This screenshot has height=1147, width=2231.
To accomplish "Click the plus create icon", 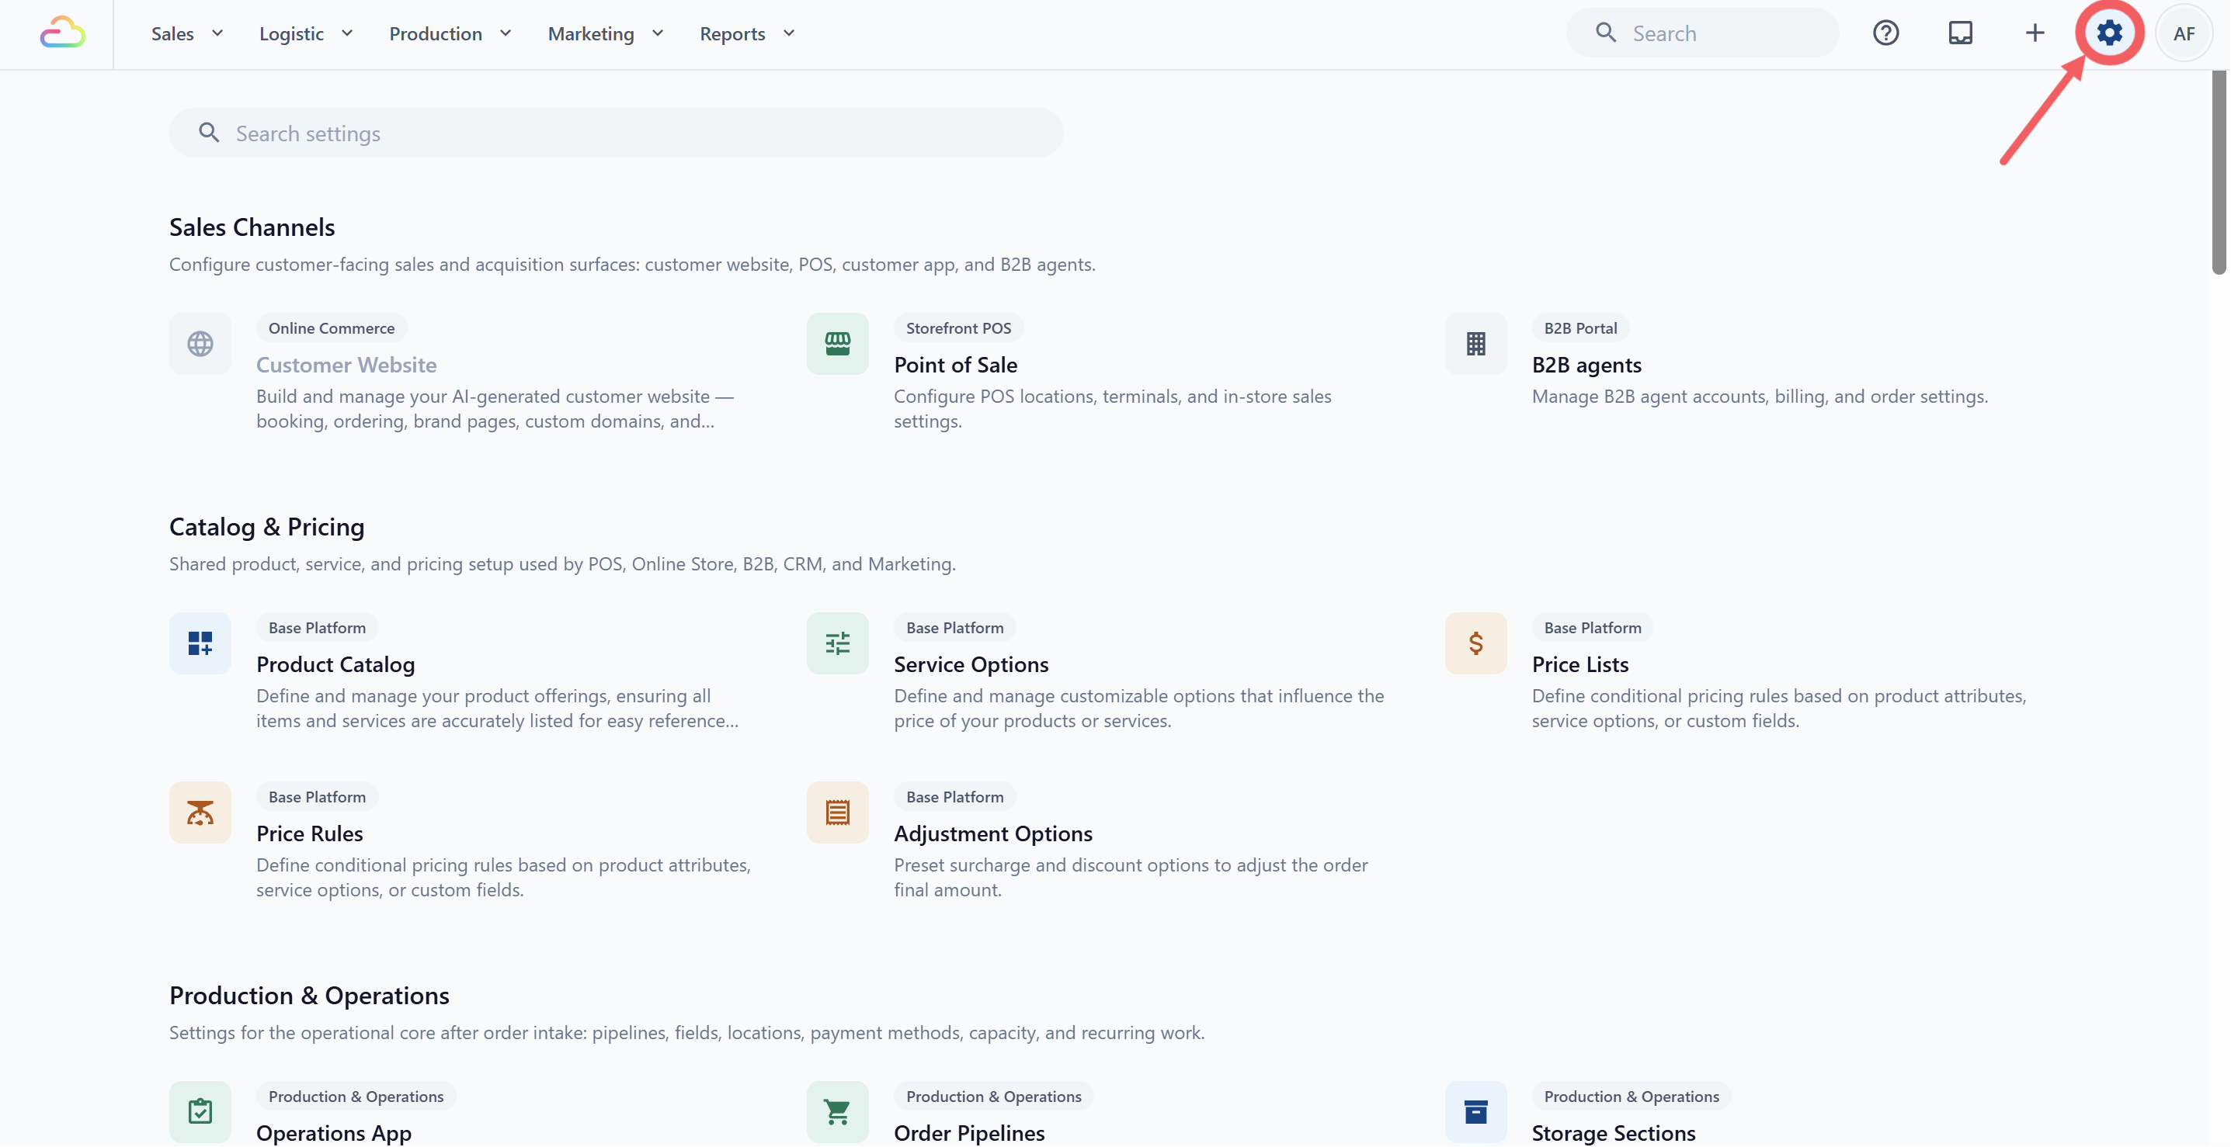I will click(2035, 33).
